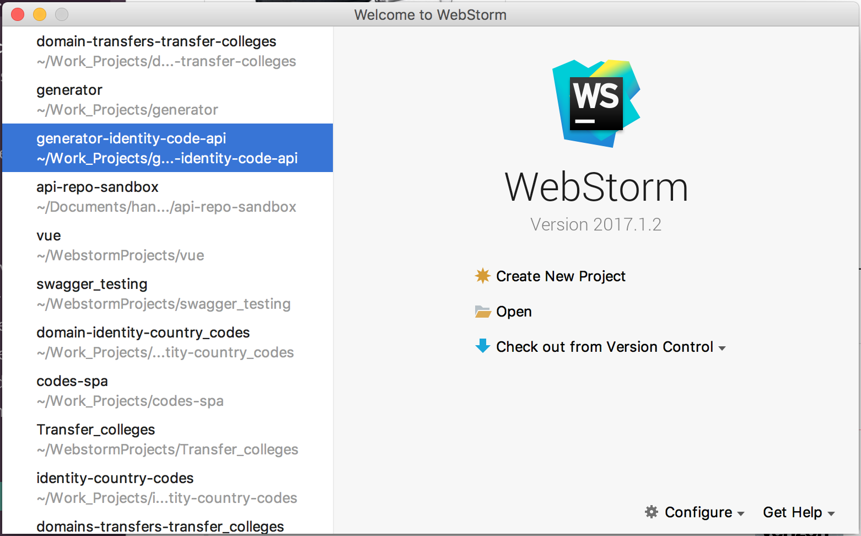Viewport: 861px width, 536px height.
Task: Open the codes-spa project
Action: coord(168,390)
